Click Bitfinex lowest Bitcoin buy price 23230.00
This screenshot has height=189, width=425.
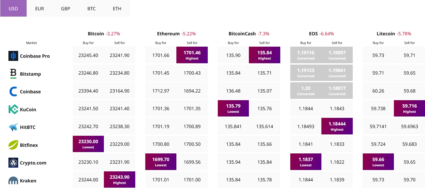(88, 144)
